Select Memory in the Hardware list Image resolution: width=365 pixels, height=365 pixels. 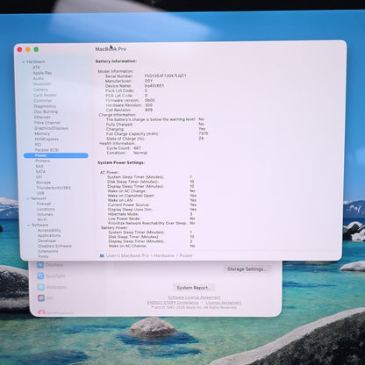[42, 133]
